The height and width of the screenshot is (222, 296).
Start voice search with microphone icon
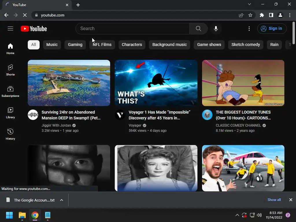[216, 29]
